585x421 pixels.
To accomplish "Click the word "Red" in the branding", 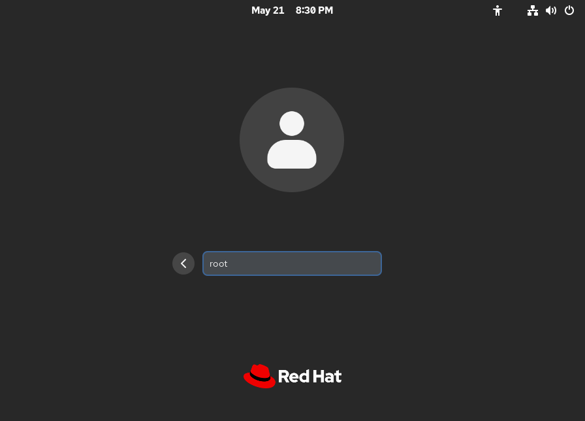I will tap(291, 377).
